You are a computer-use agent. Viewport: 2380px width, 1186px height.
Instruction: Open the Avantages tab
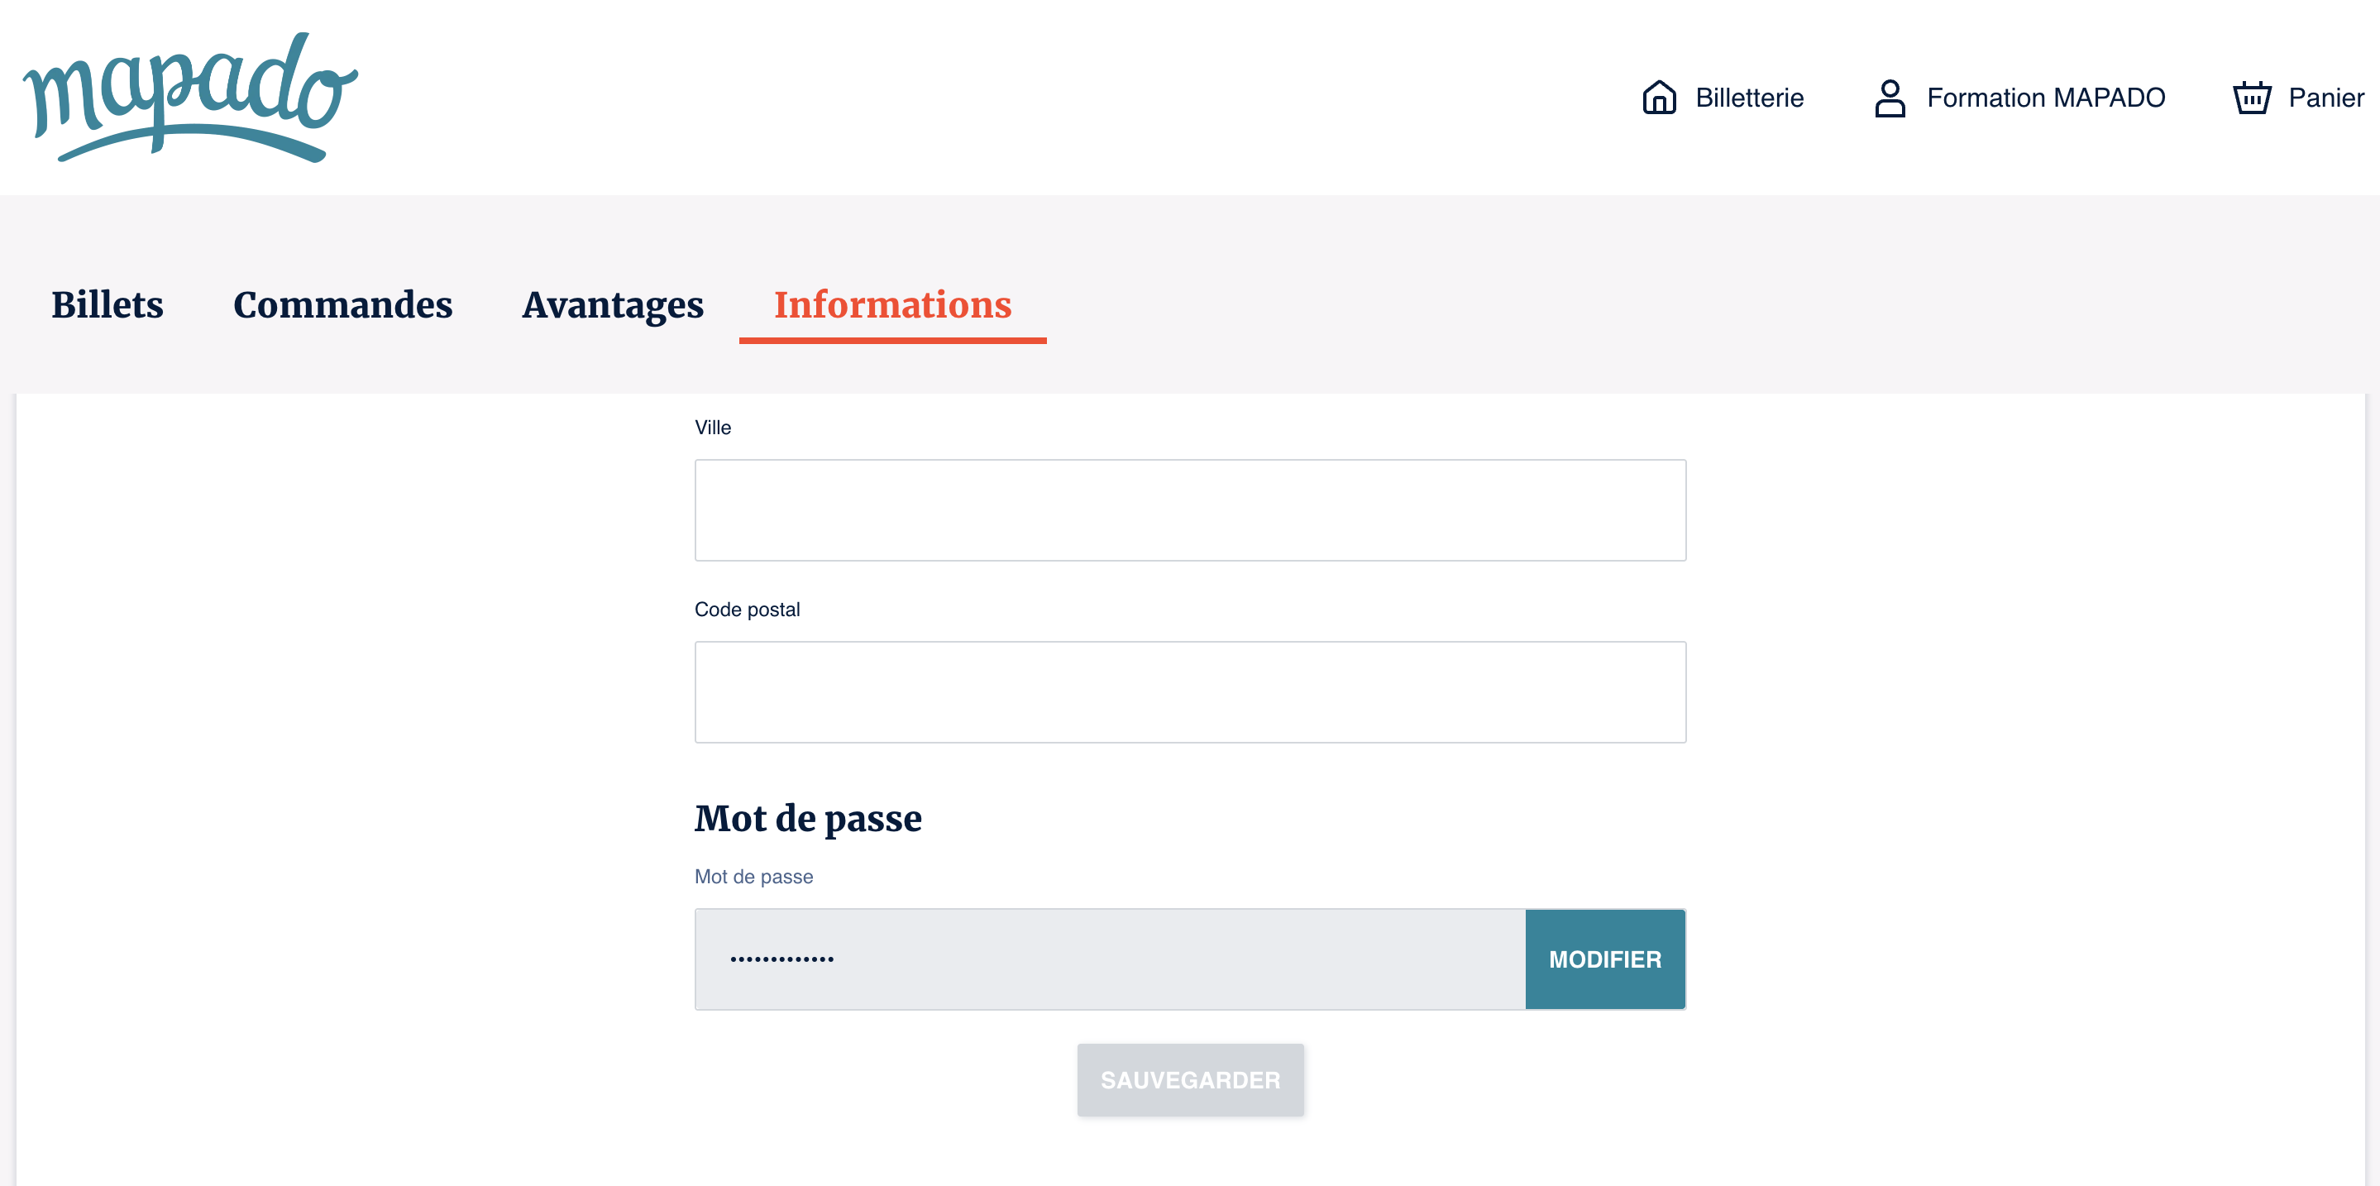coord(613,305)
